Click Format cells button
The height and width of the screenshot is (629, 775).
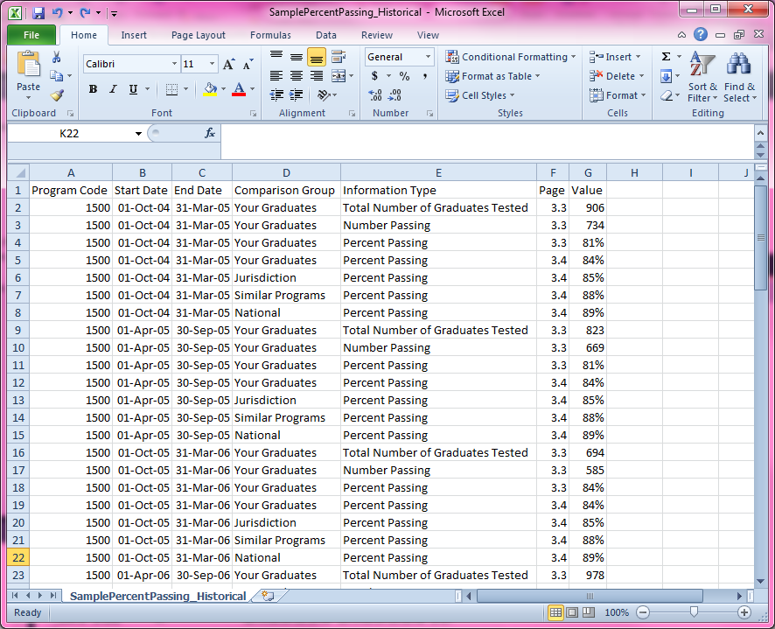tap(618, 95)
